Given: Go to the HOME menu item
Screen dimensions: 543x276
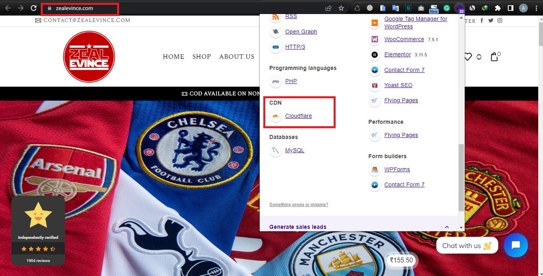Looking at the screenshot, I should [174, 57].
